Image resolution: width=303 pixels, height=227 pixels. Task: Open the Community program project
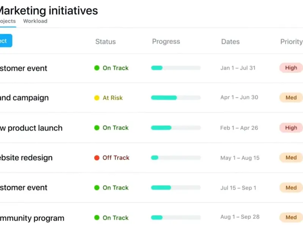[x=32, y=218]
